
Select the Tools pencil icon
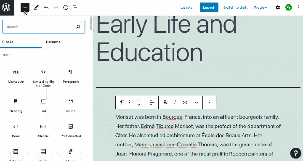[36, 8]
